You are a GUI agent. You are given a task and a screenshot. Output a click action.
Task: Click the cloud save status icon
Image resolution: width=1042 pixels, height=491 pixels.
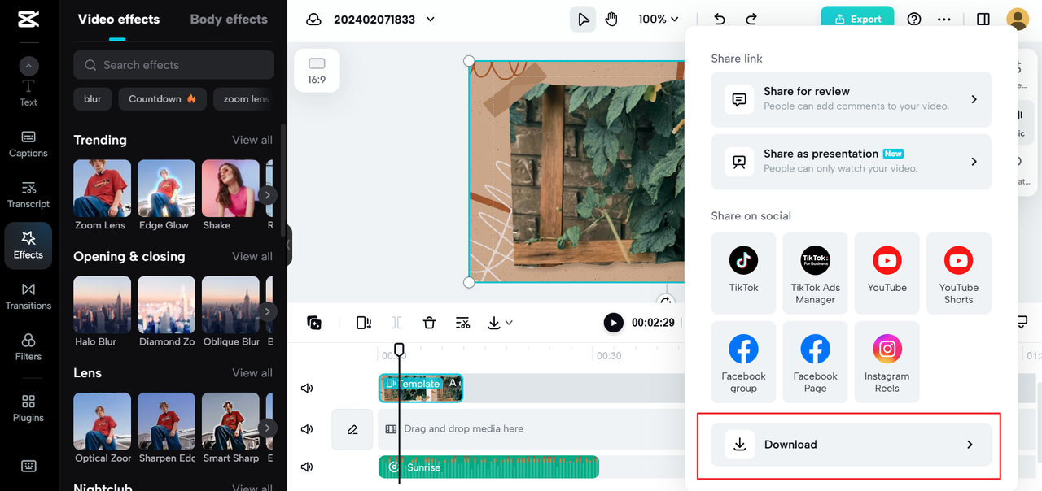[x=313, y=20]
